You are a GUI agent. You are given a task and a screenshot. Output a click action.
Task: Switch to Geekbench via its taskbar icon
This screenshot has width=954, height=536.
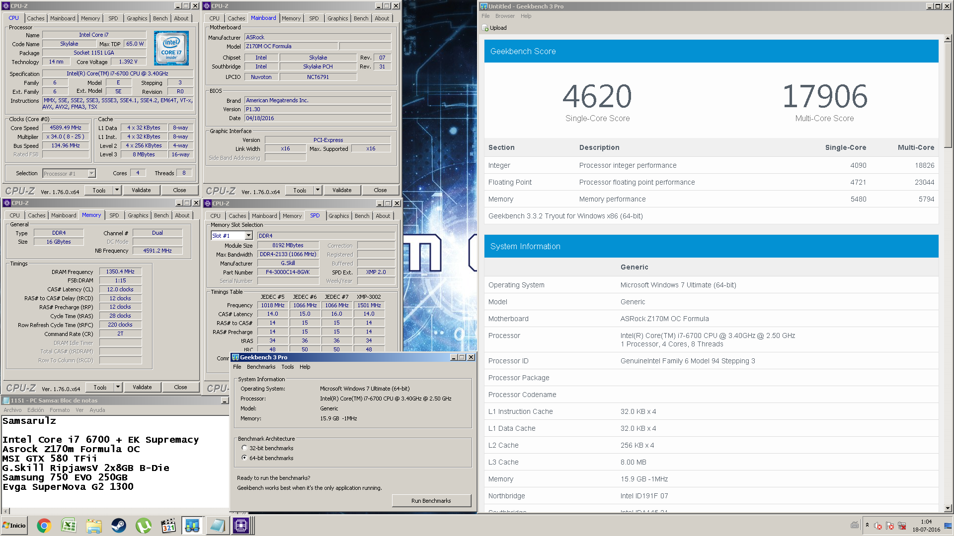click(192, 526)
